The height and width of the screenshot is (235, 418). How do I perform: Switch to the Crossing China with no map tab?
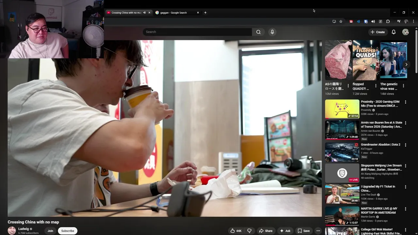(126, 13)
